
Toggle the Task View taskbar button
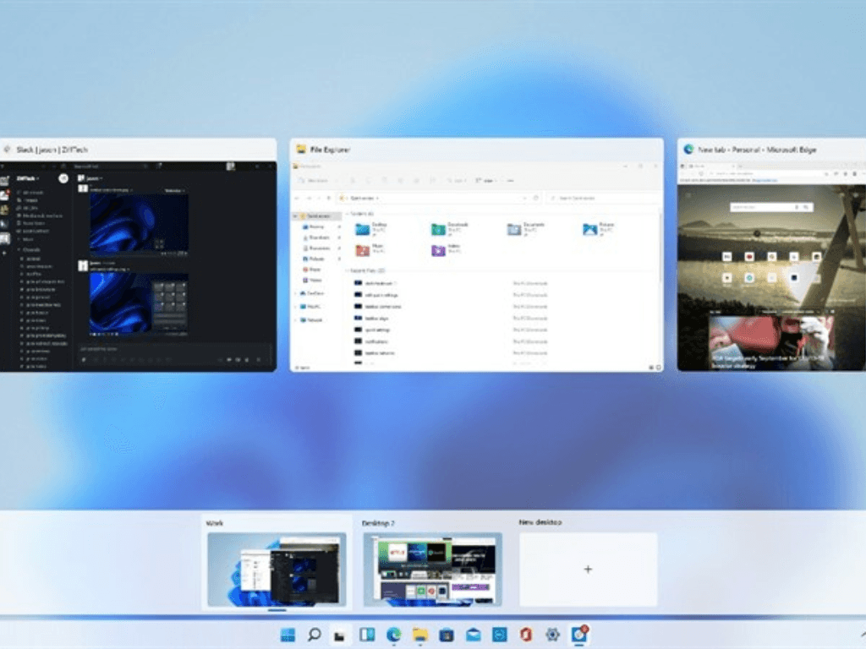pyautogui.click(x=340, y=634)
